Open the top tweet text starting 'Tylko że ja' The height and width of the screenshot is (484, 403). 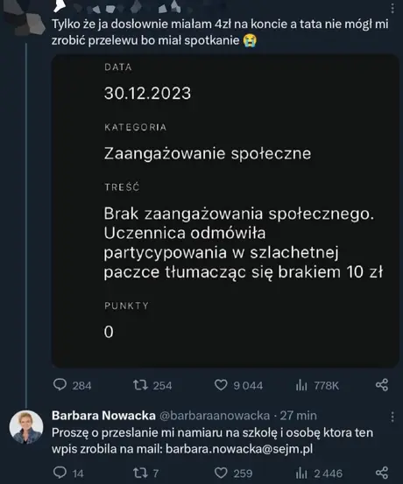click(x=220, y=32)
